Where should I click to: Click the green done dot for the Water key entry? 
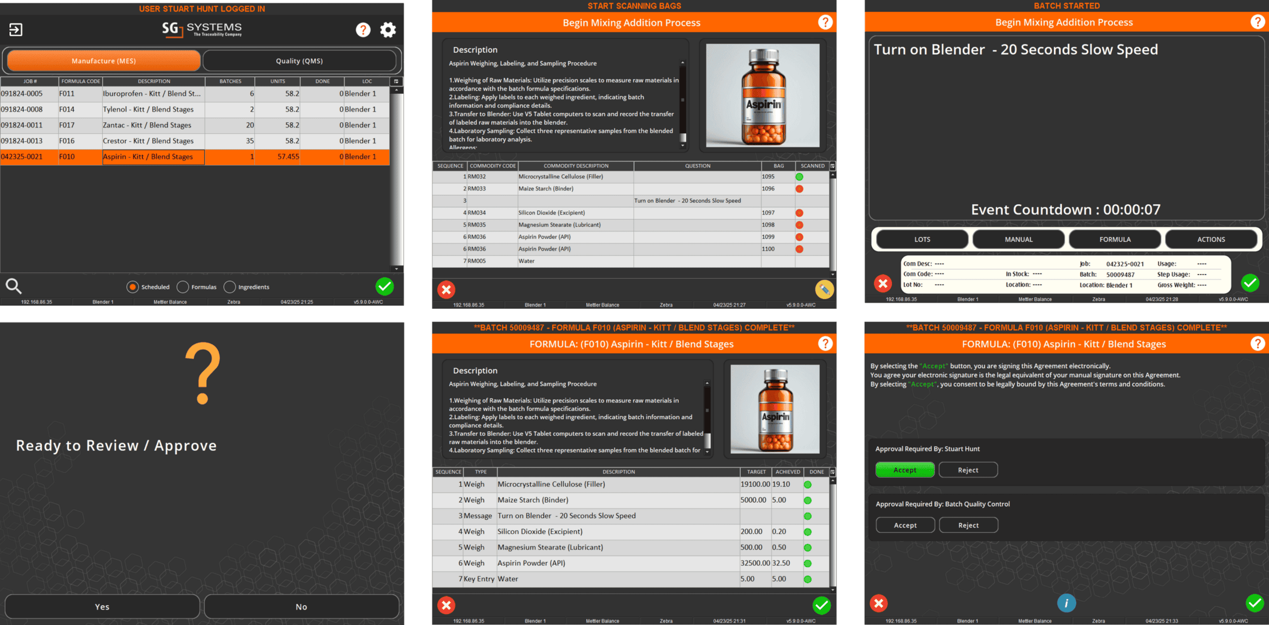(x=807, y=579)
